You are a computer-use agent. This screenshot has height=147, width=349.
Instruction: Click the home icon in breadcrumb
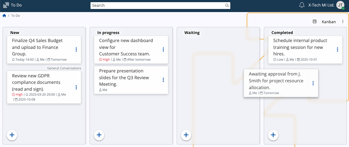4,15
